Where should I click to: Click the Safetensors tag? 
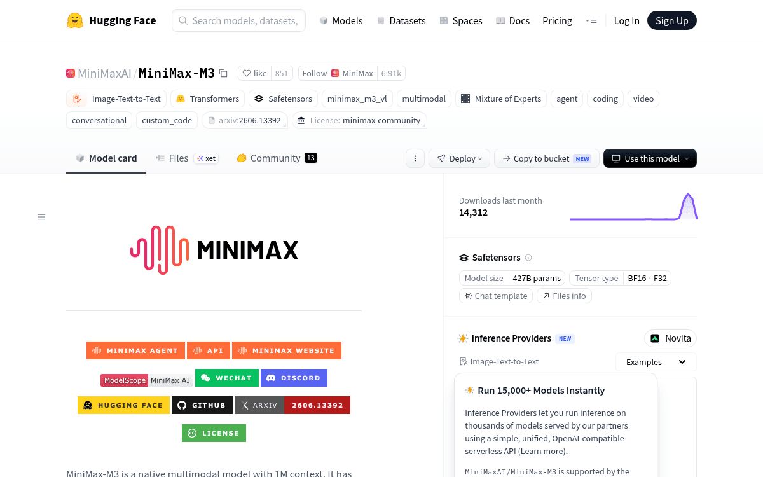click(283, 99)
